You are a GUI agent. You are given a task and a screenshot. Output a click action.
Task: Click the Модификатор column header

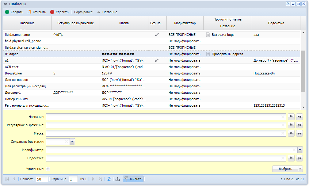click(185, 23)
